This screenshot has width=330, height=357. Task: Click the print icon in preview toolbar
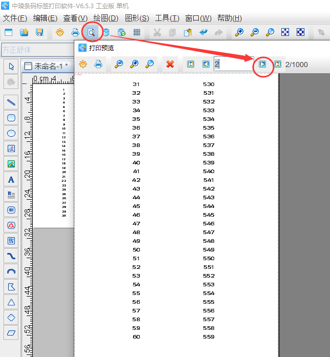pos(98,64)
